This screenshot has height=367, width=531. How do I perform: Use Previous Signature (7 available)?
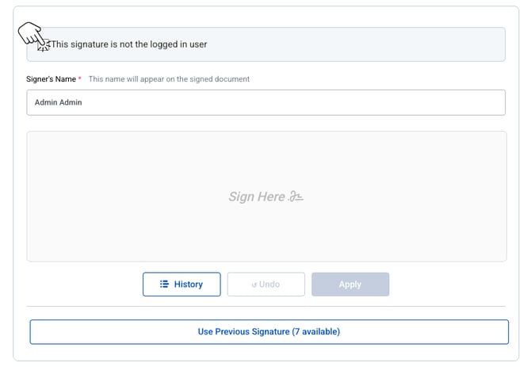click(x=269, y=331)
